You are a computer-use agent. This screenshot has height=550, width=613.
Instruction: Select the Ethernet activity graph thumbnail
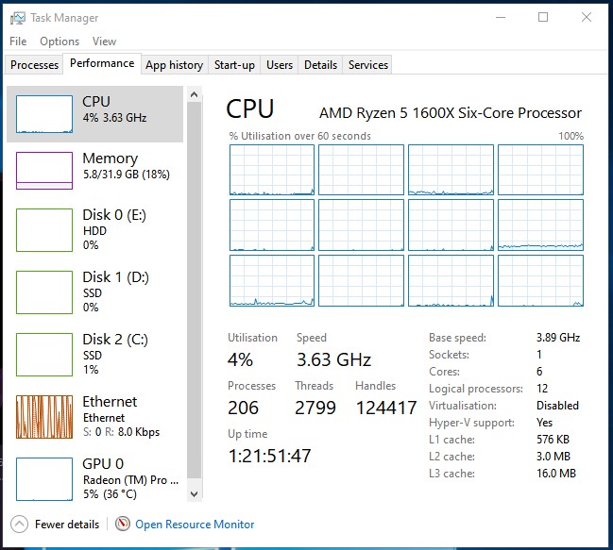tap(44, 416)
